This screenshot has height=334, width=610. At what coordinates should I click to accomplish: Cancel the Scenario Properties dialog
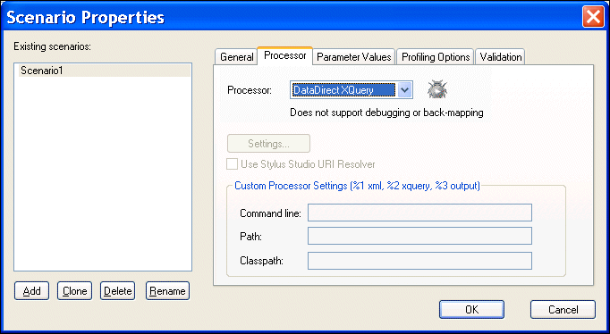point(563,310)
